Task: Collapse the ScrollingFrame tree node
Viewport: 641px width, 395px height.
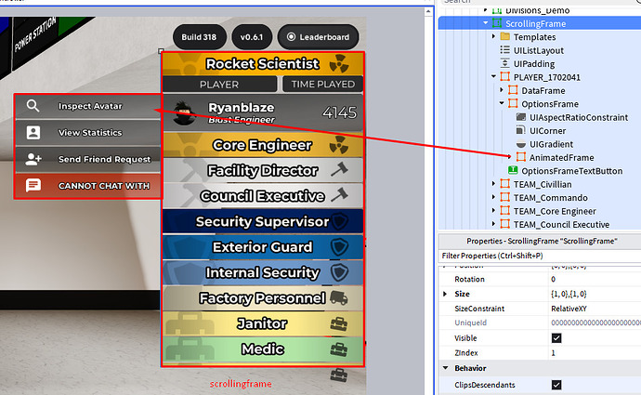Action: point(486,23)
